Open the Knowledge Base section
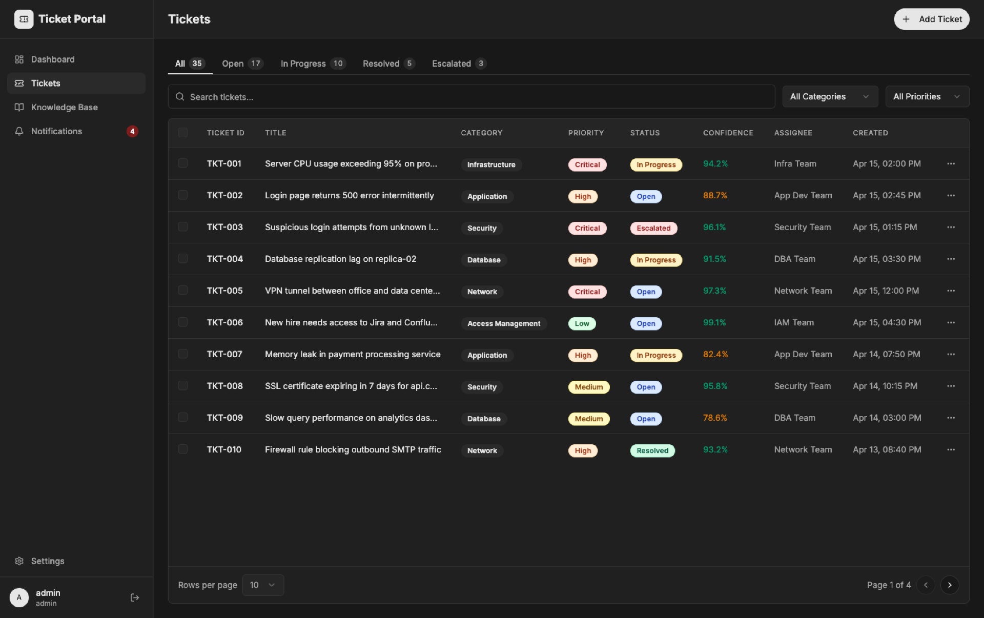 coord(64,108)
